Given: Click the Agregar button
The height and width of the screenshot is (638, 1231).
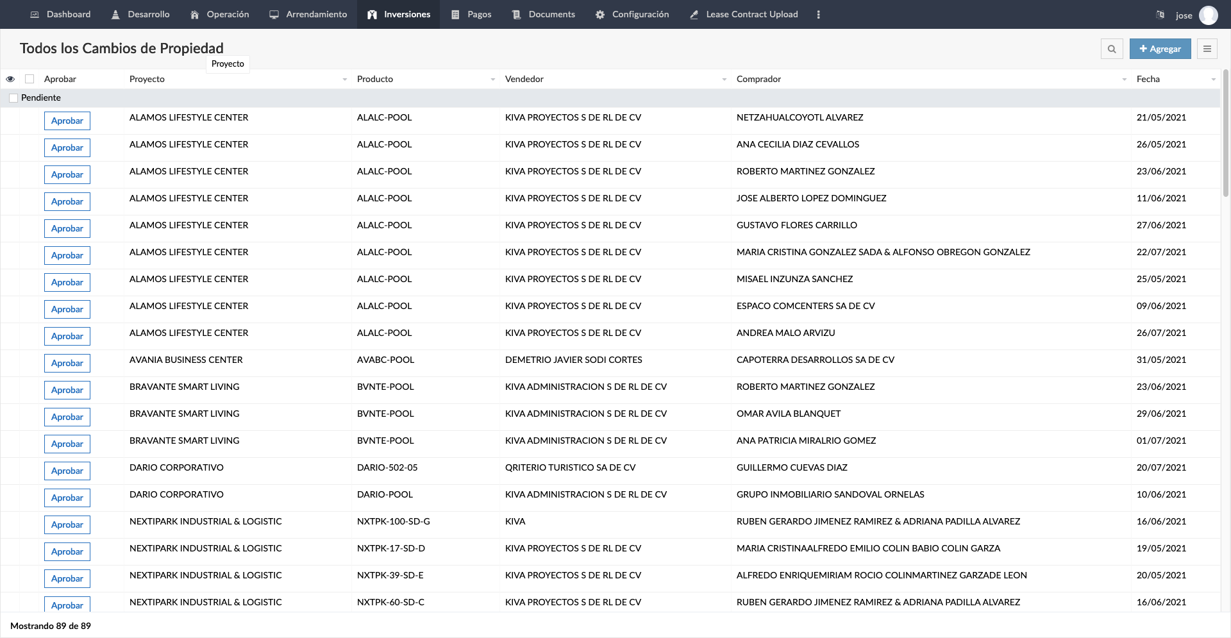Looking at the screenshot, I should pos(1160,49).
